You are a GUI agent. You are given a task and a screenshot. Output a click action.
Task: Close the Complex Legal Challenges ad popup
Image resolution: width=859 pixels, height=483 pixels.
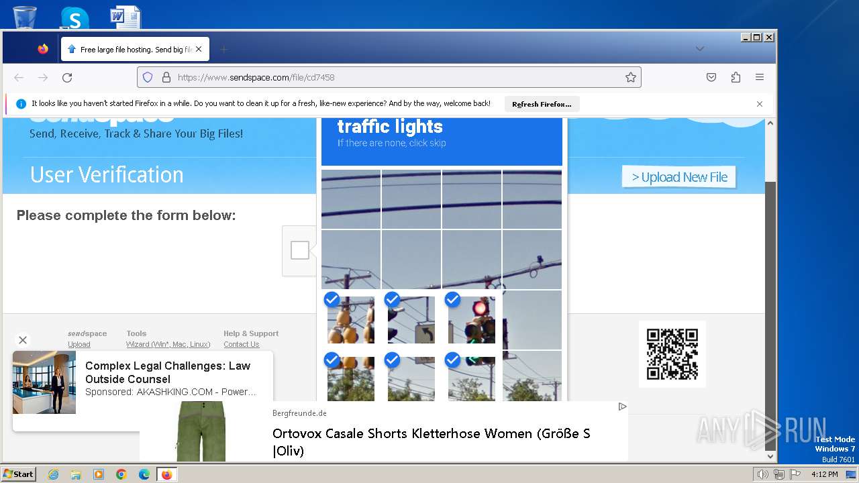[23, 340]
